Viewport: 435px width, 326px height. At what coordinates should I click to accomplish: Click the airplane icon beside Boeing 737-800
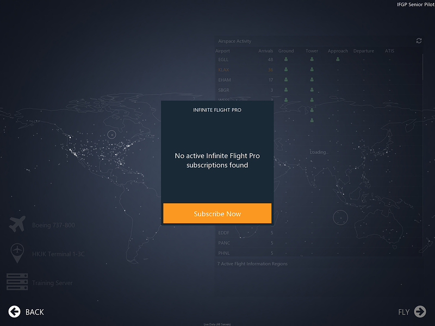[17, 224]
